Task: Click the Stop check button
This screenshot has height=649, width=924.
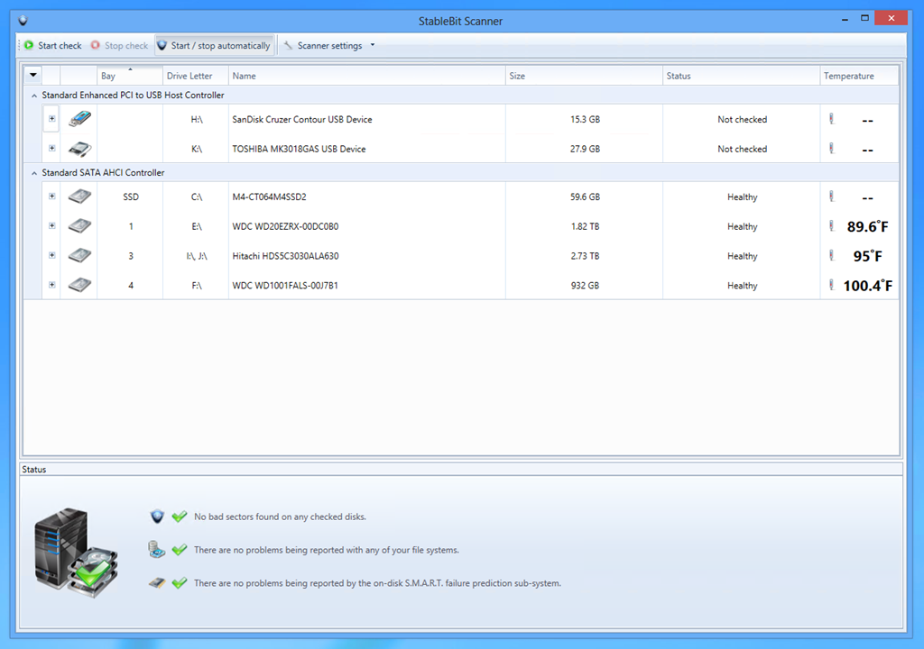Action: (x=119, y=45)
